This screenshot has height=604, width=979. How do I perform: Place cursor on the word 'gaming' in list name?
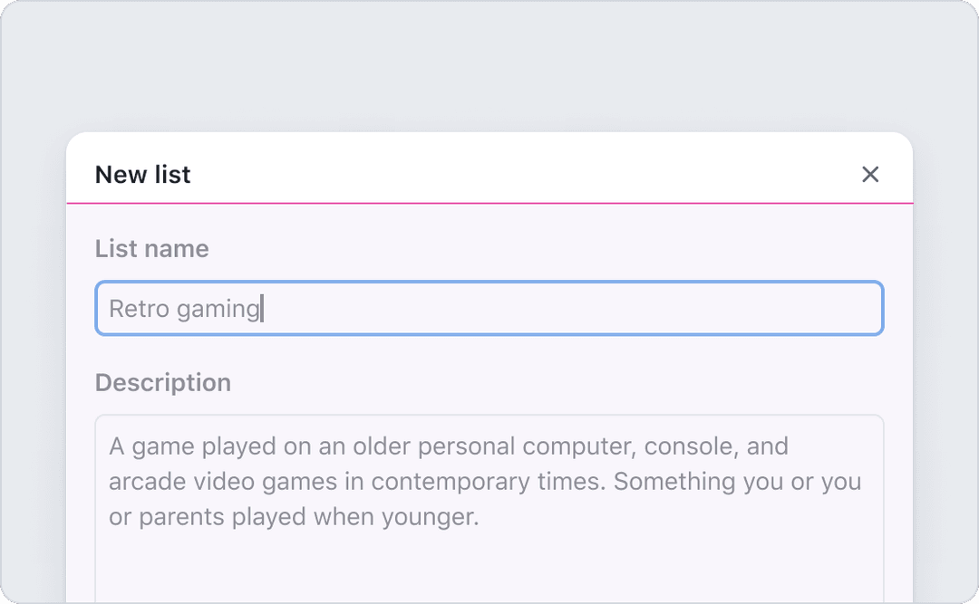coord(218,310)
